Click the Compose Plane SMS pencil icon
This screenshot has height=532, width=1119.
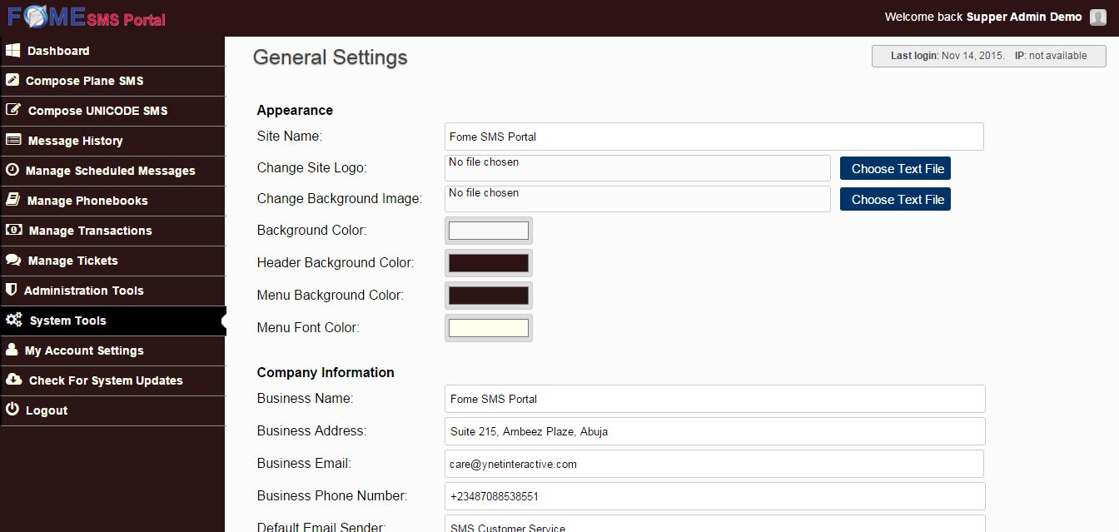click(x=12, y=81)
